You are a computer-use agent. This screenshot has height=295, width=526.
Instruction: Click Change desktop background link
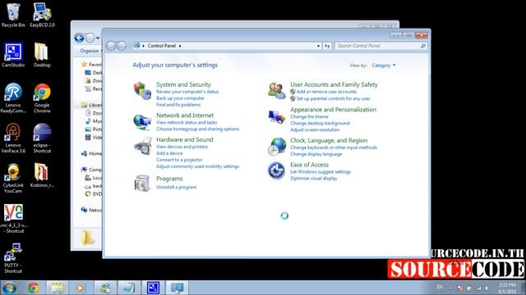(320, 124)
